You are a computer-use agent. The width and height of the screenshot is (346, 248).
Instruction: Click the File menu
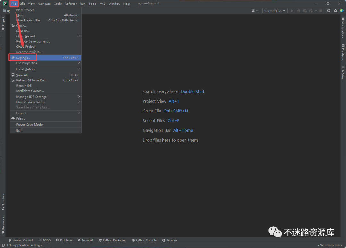click(x=14, y=4)
